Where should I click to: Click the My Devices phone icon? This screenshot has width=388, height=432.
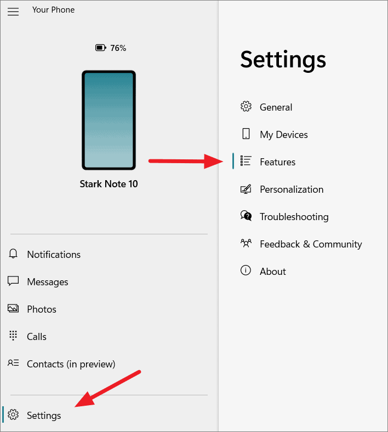246,134
